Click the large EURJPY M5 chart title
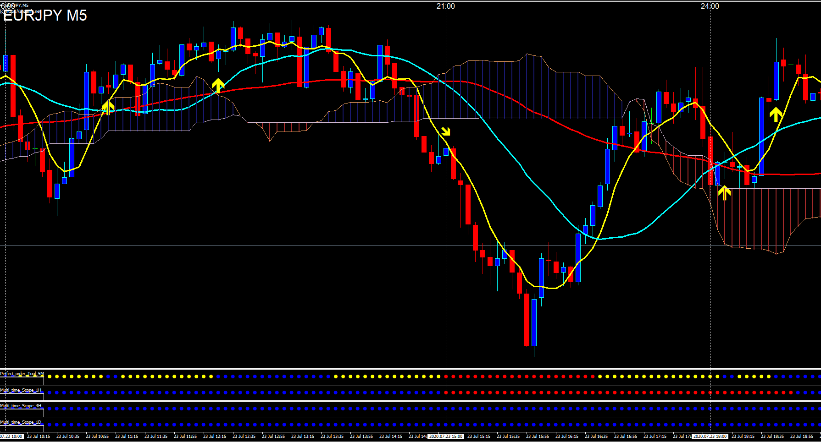The image size is (821, 442). pos(45,16)
